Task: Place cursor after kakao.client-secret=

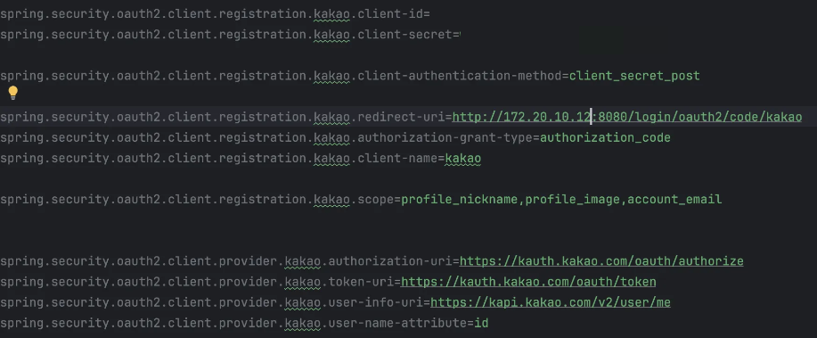Action: coord(461,35)
